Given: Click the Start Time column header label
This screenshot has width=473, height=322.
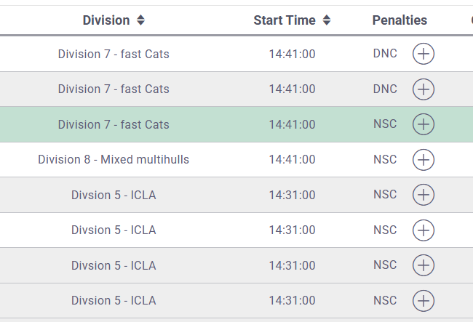Looking at the screenshot, I should pos(285,20).
